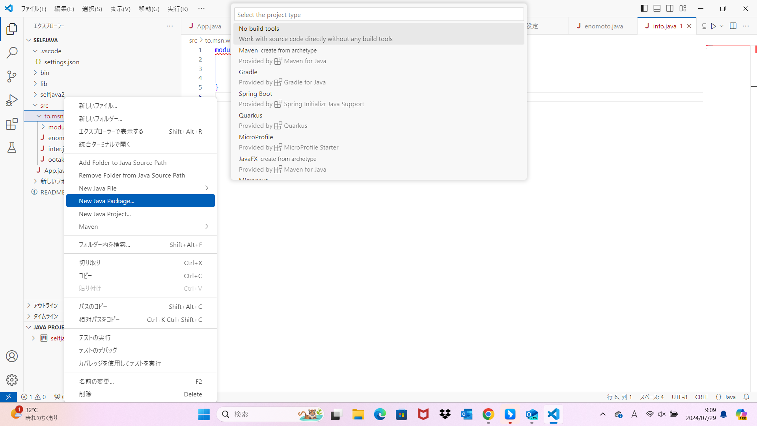Switch to the App.java tab

pyautogui.click(x=205, y=26)
